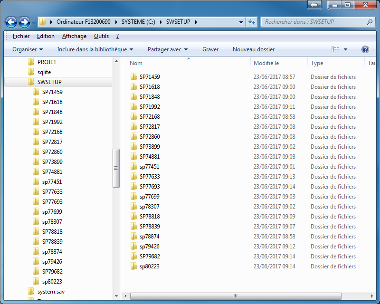Screen dimensions: 380x304
Task: Open the Partager avec dropdown
Action: (168, 49)
